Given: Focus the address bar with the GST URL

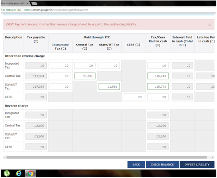Looking at the screenshot, I should [x=90, y=10].
